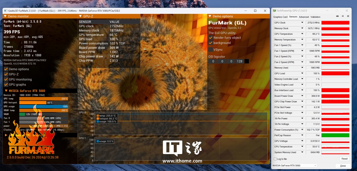This screenshot has width=357, height=171.
Task: Click the OSI bgcolor black color swatch
Action: point(247,61)
